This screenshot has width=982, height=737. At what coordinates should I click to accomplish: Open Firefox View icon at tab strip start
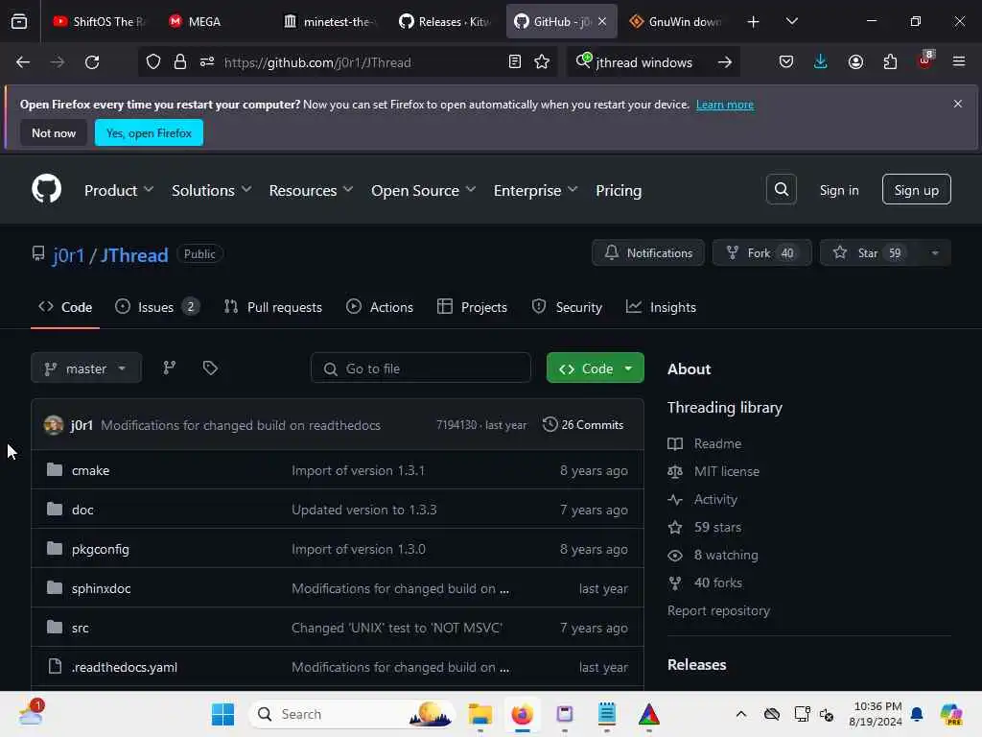[x=19, y=21]
